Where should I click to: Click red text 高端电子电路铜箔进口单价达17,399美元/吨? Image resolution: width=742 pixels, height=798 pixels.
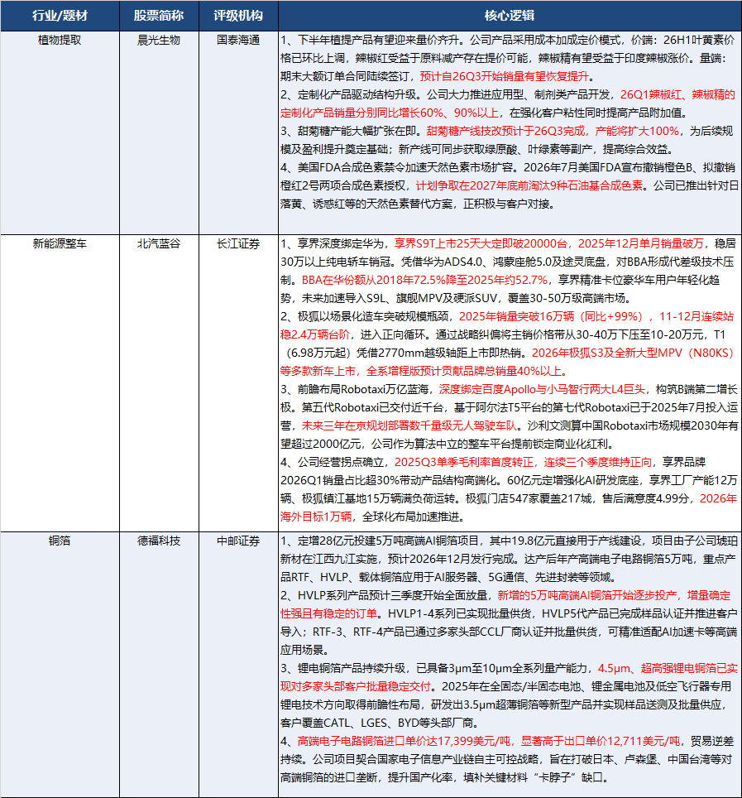[404, 741]
